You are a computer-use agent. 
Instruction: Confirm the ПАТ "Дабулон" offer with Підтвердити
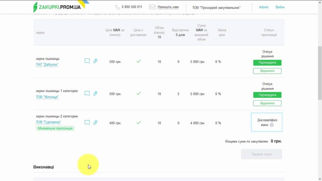pos(267,63)
